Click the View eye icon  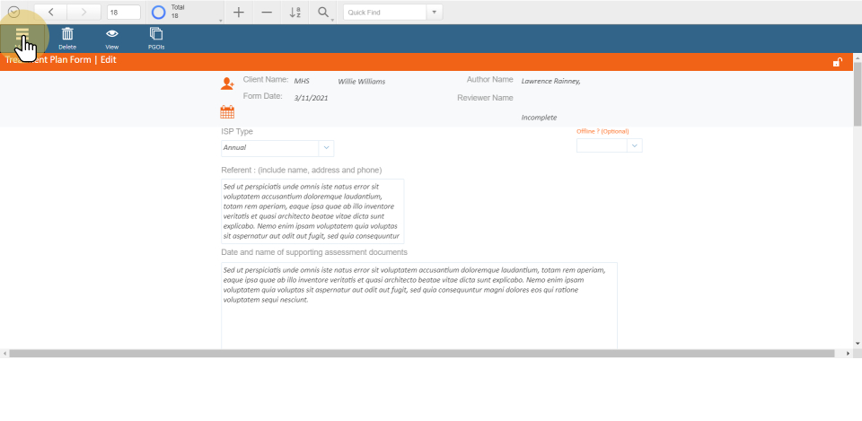(x=112, y=36)
